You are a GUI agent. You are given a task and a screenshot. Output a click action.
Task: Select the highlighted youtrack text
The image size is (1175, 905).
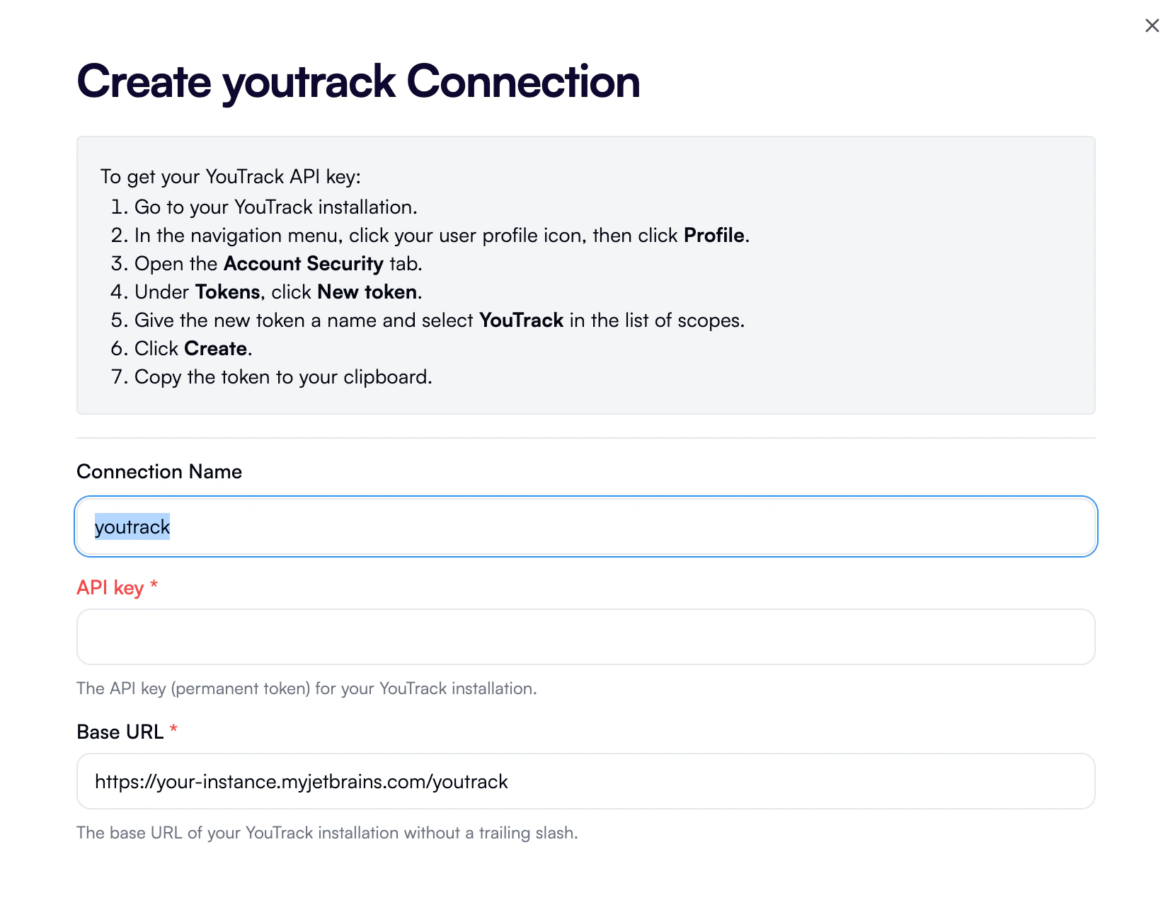click(132, 526)
